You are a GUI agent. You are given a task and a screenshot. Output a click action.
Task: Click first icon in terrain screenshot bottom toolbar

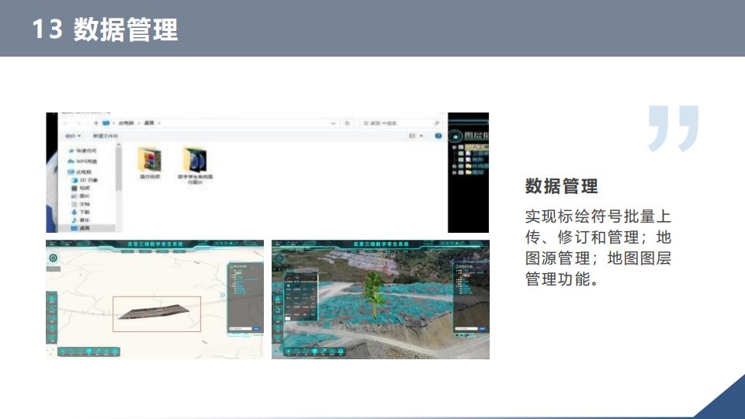[x=289, y=351]
